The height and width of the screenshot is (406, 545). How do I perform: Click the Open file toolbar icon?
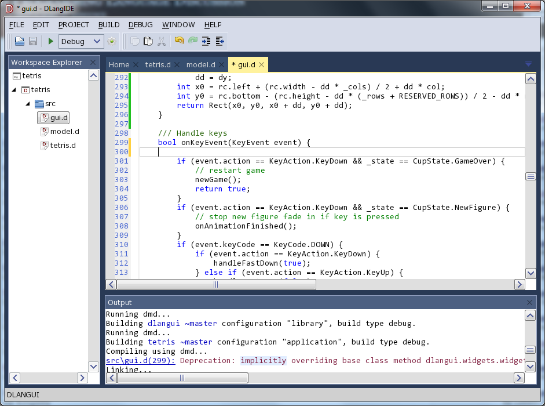(x=20, y=41)
